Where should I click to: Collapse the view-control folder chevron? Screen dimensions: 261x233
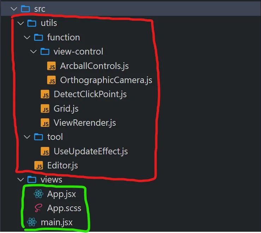[x=34, y=52]
